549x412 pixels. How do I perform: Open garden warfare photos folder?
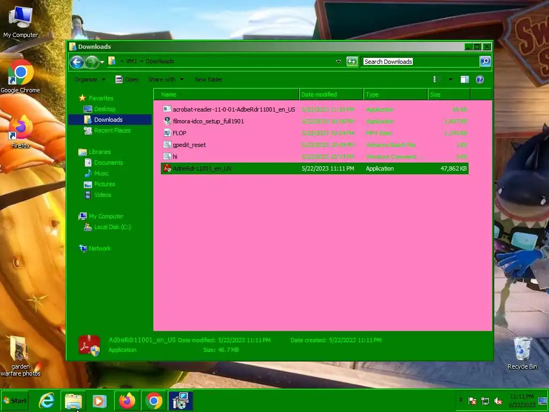point(20,356)
